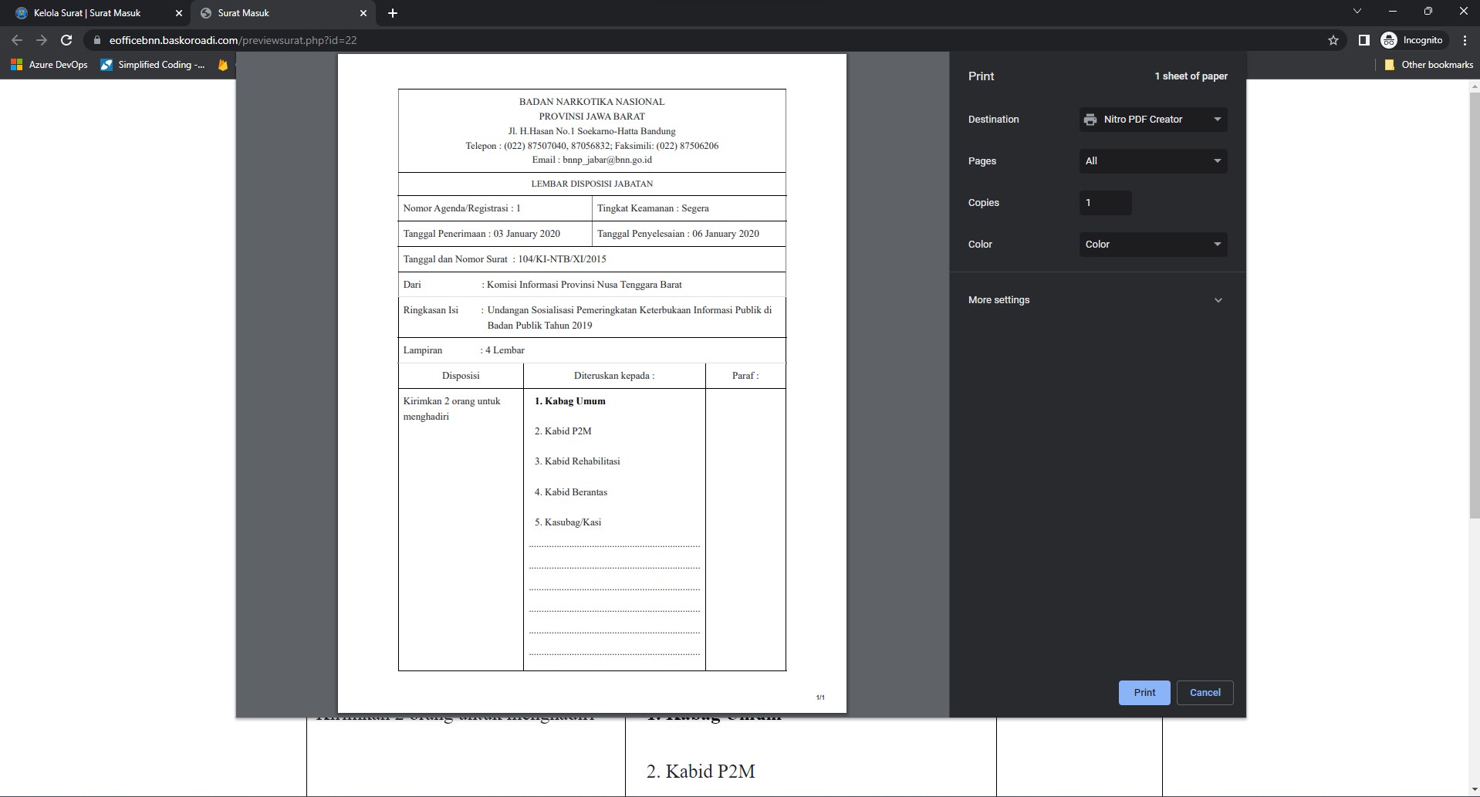1480x797 pixels.
Task: Click the Print button
Action: coord(1144,693)
